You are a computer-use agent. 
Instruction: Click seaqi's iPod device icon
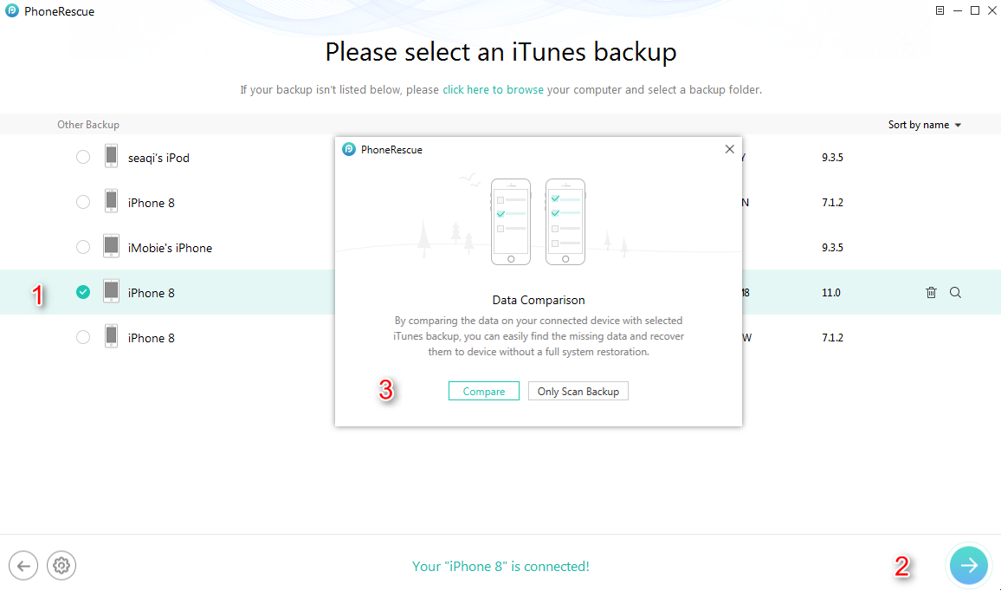111,157
